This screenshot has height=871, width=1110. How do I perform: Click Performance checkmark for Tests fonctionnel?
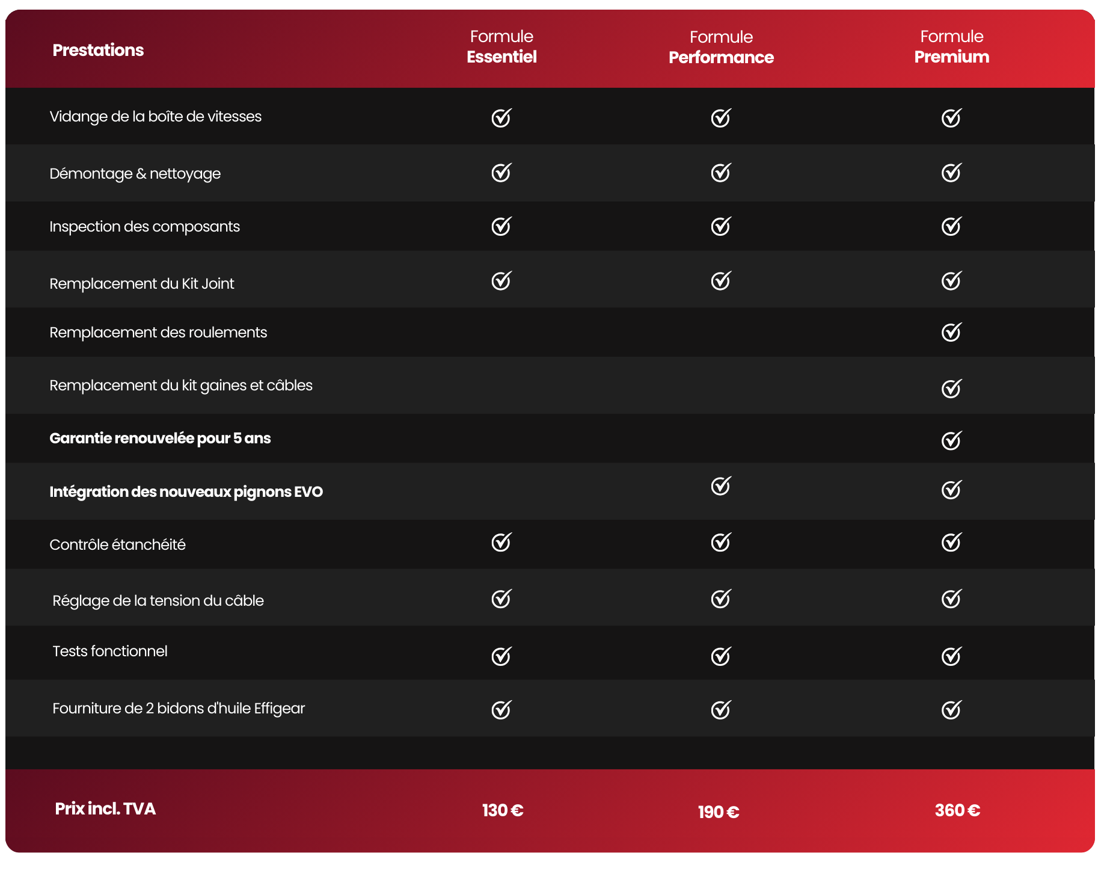coord(720,656)
